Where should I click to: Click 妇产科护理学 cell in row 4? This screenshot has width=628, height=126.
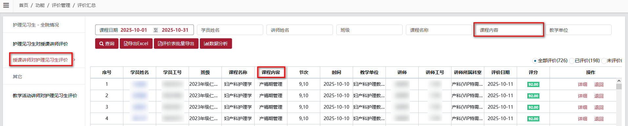[x=238, y=118]
